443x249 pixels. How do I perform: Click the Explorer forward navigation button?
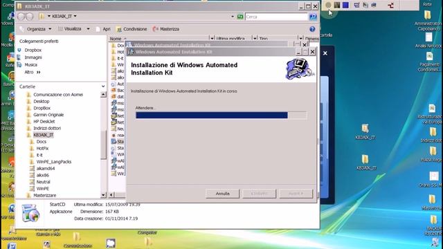29,17
